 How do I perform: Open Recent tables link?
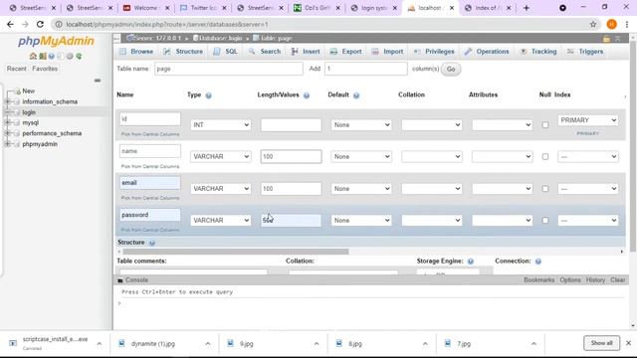click(x=16, y=69)
